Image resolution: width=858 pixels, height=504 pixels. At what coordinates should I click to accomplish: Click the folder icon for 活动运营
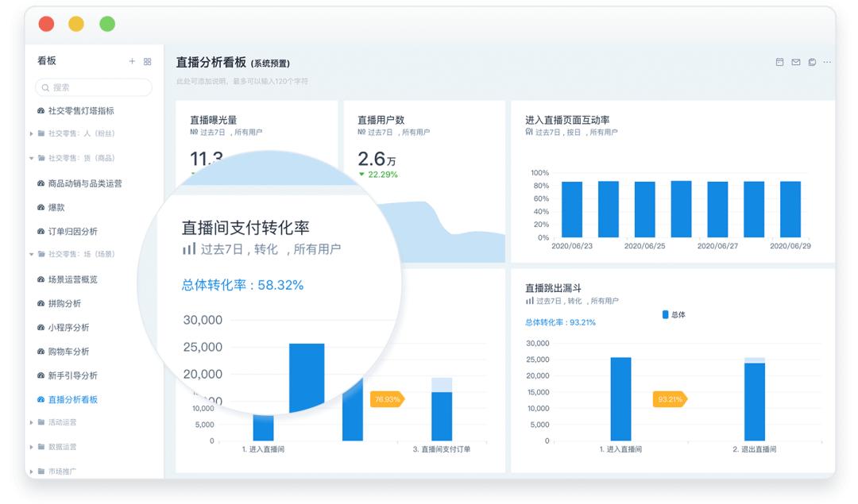[41, 422]
